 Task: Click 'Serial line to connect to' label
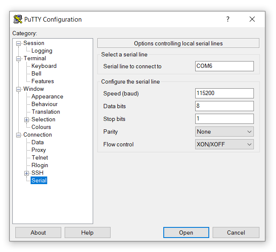132,66
